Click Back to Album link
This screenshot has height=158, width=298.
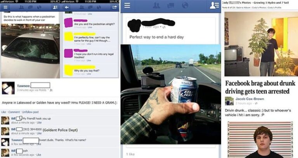click(x=243, y=8)
